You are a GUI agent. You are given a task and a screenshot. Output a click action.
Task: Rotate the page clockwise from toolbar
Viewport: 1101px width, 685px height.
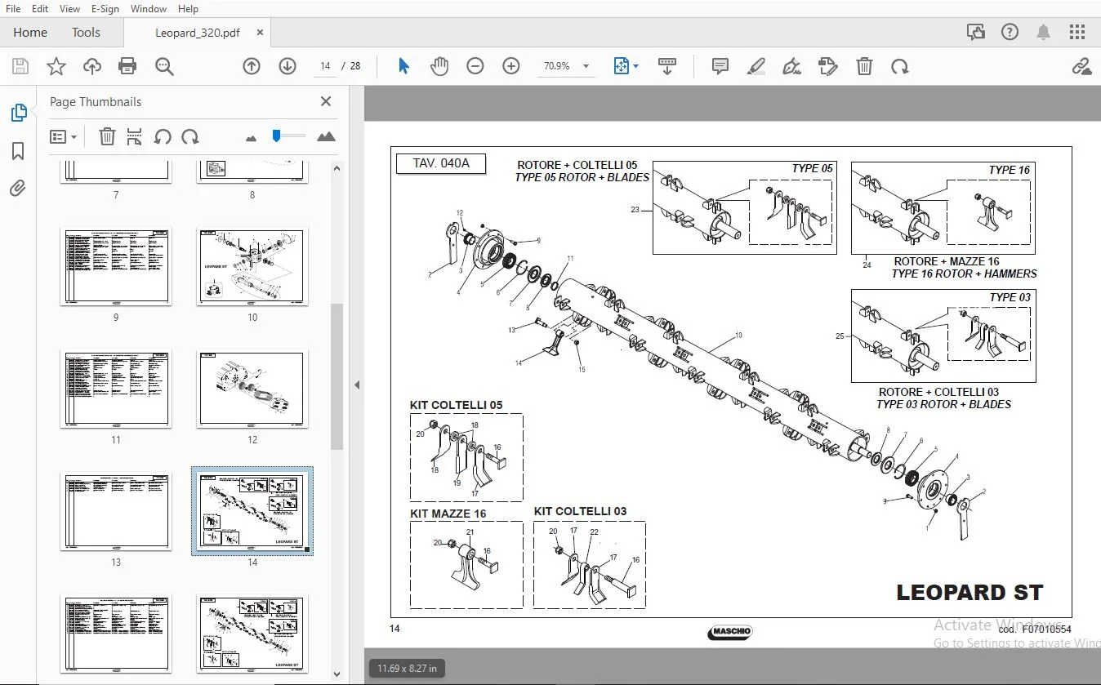[900, 66]
